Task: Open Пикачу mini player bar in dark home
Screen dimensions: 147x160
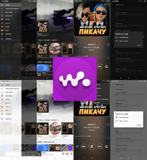Action: point(45,74)
